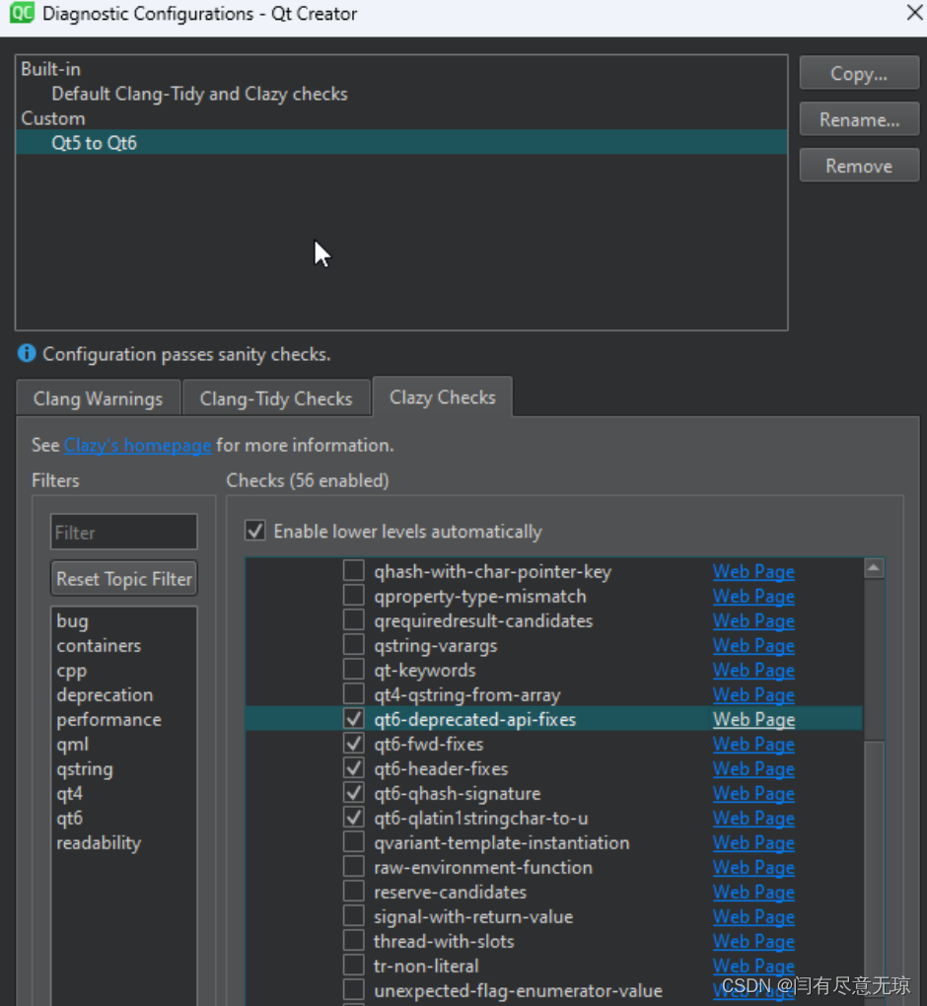Uncheck the qt6-header-fixes checkbox
This screenshot has width=927, height=1006.
pos(353,768)
